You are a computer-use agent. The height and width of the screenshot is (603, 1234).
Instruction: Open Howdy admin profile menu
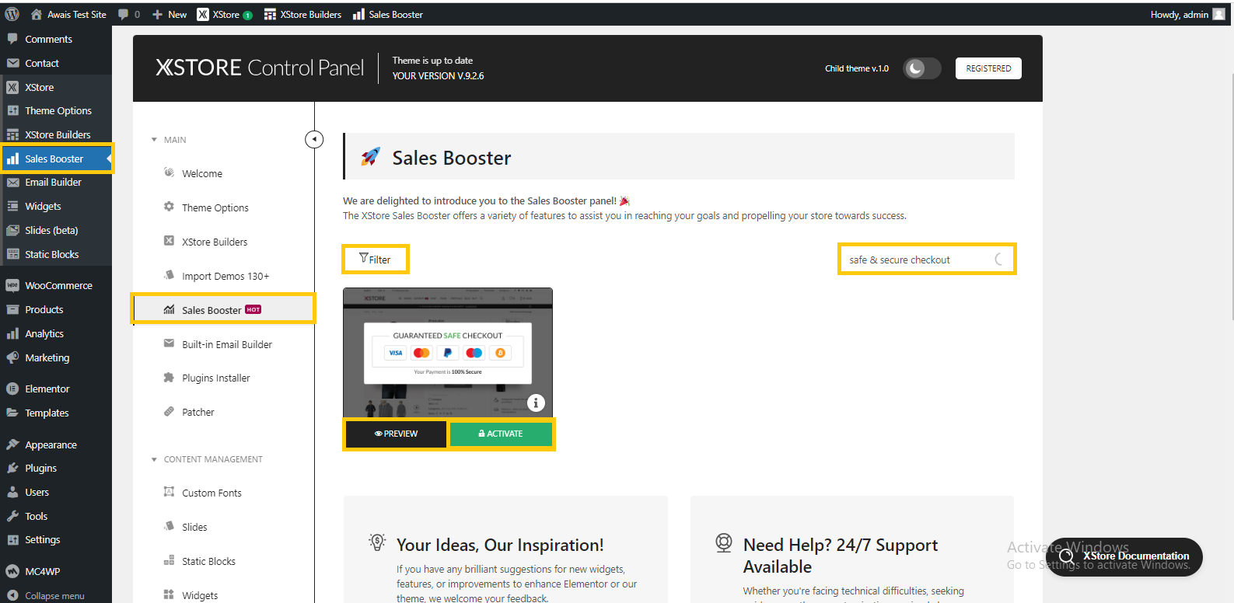(x=1187, y=14)
